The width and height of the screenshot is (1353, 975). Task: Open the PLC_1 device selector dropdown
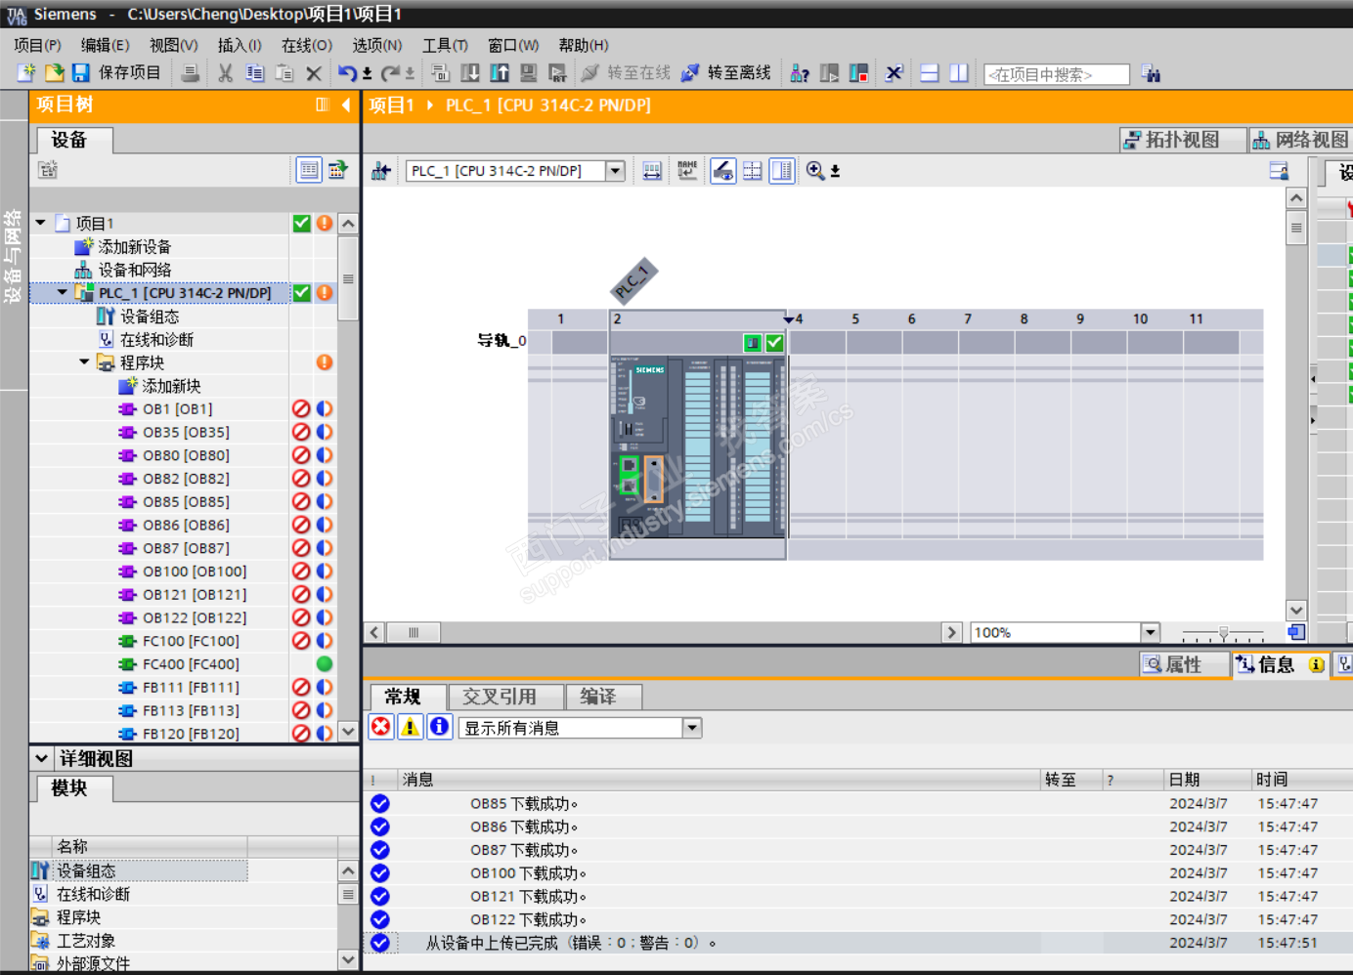pyautogui.click(x=615, y=171)
